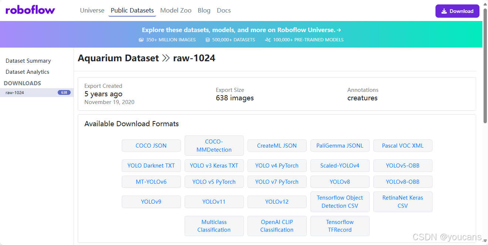The height and width of the screenshot is (245, 488).
Task: Click the '638 images' export size value
Action: (x=235, y=98)
